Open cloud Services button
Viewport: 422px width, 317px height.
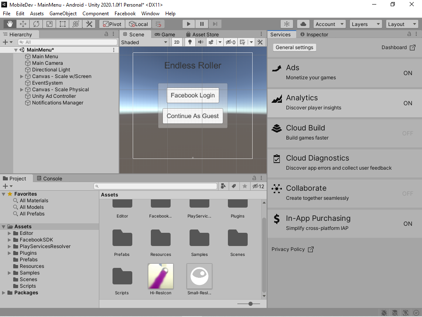coord(303,24)
